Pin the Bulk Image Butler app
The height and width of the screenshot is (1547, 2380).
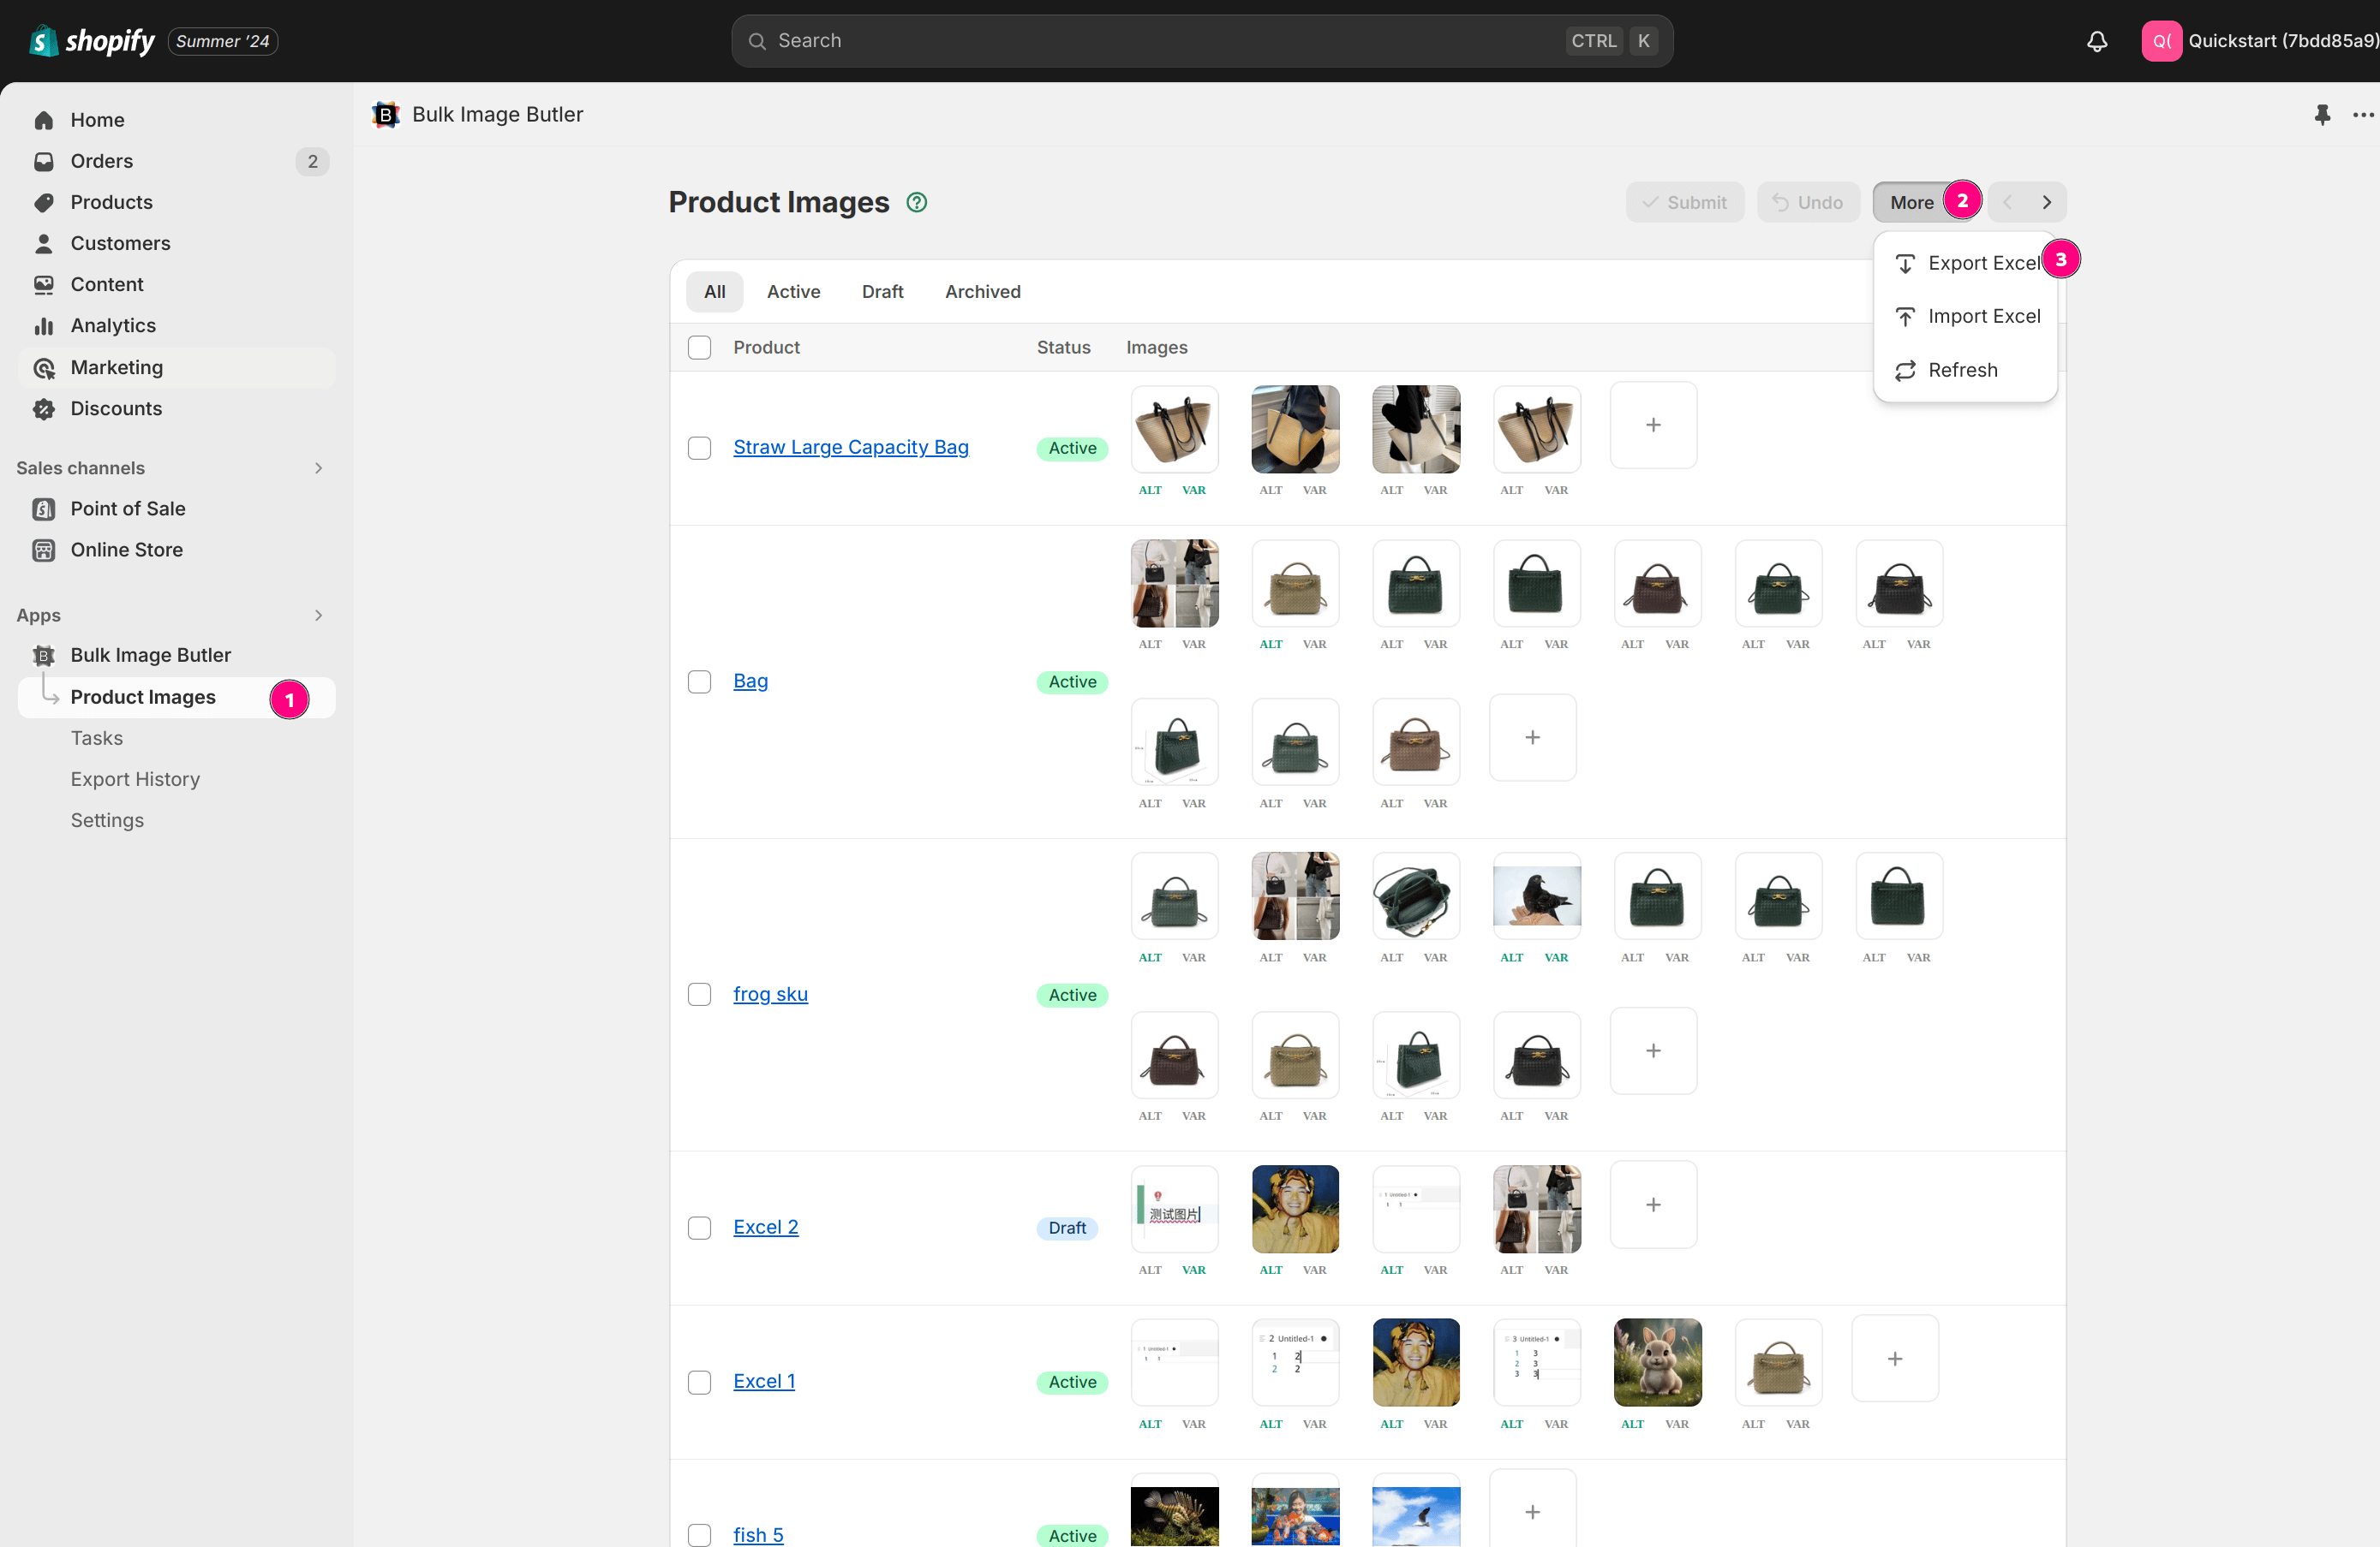[x=2322, y=115]
